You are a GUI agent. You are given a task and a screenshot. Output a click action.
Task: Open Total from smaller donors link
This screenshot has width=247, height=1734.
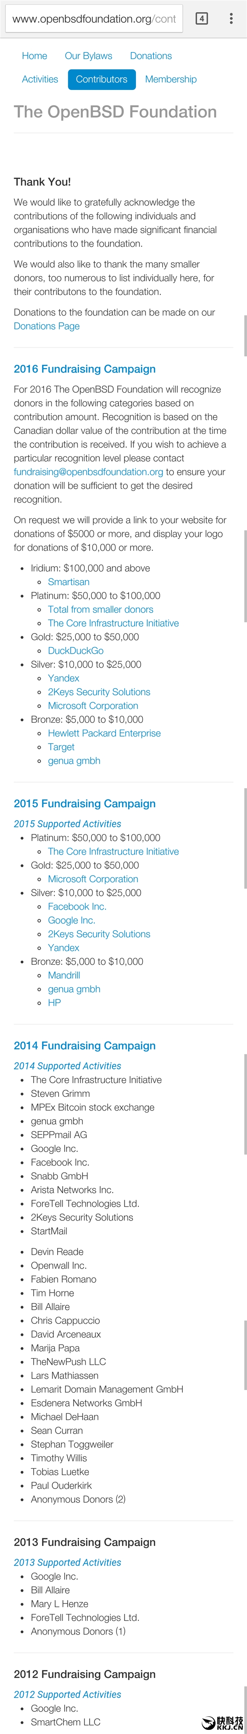[x=101, y=610]
